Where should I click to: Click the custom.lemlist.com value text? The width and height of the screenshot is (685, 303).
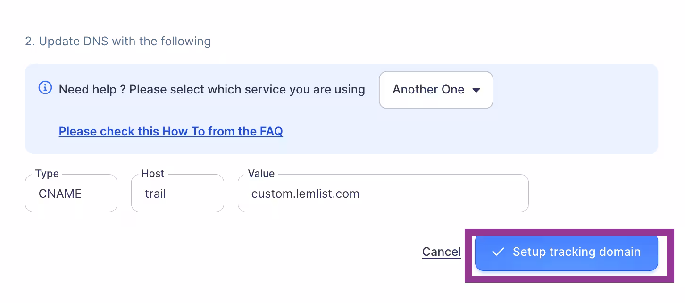click(x=305, y=194)
